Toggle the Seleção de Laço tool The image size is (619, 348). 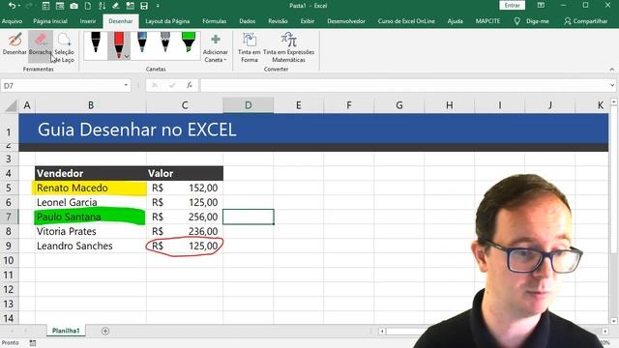(64, 47)
